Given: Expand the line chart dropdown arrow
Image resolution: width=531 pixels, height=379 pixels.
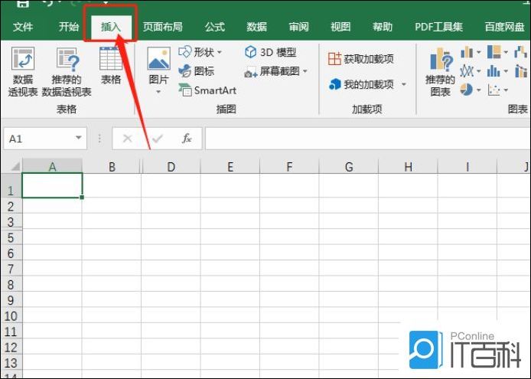Looking at the screenshot, I should click(478, 71).
